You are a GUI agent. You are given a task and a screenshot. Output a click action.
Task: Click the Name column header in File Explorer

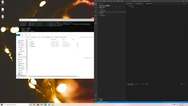coord(30,39)
